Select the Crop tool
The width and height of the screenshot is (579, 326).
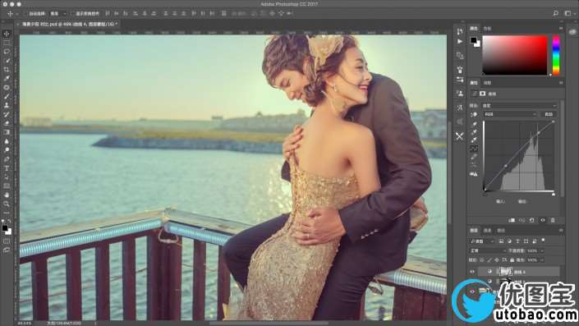pos(7,70)
